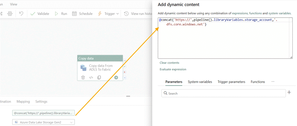Open pipeline settings gear icon
This screenshot has width=297, height=126.
coord(10,13)
